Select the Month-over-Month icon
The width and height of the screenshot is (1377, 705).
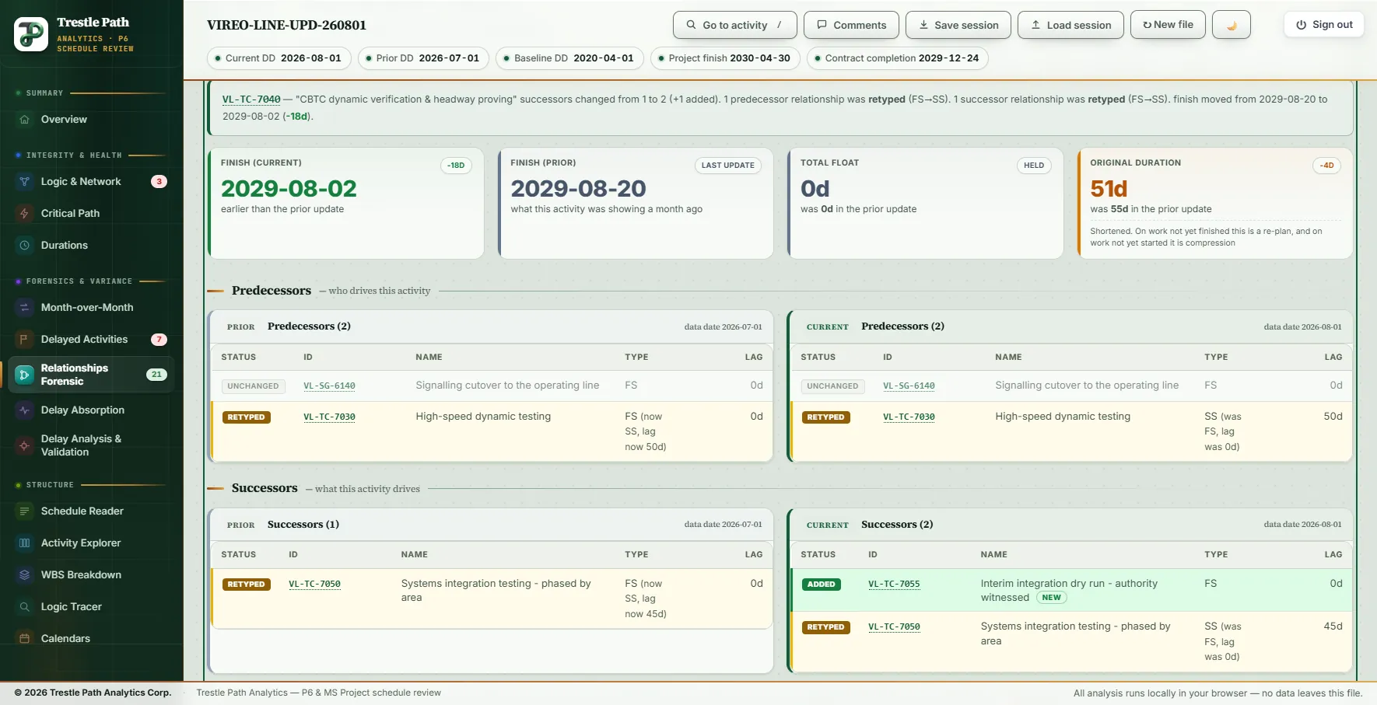tap(24, 308)
